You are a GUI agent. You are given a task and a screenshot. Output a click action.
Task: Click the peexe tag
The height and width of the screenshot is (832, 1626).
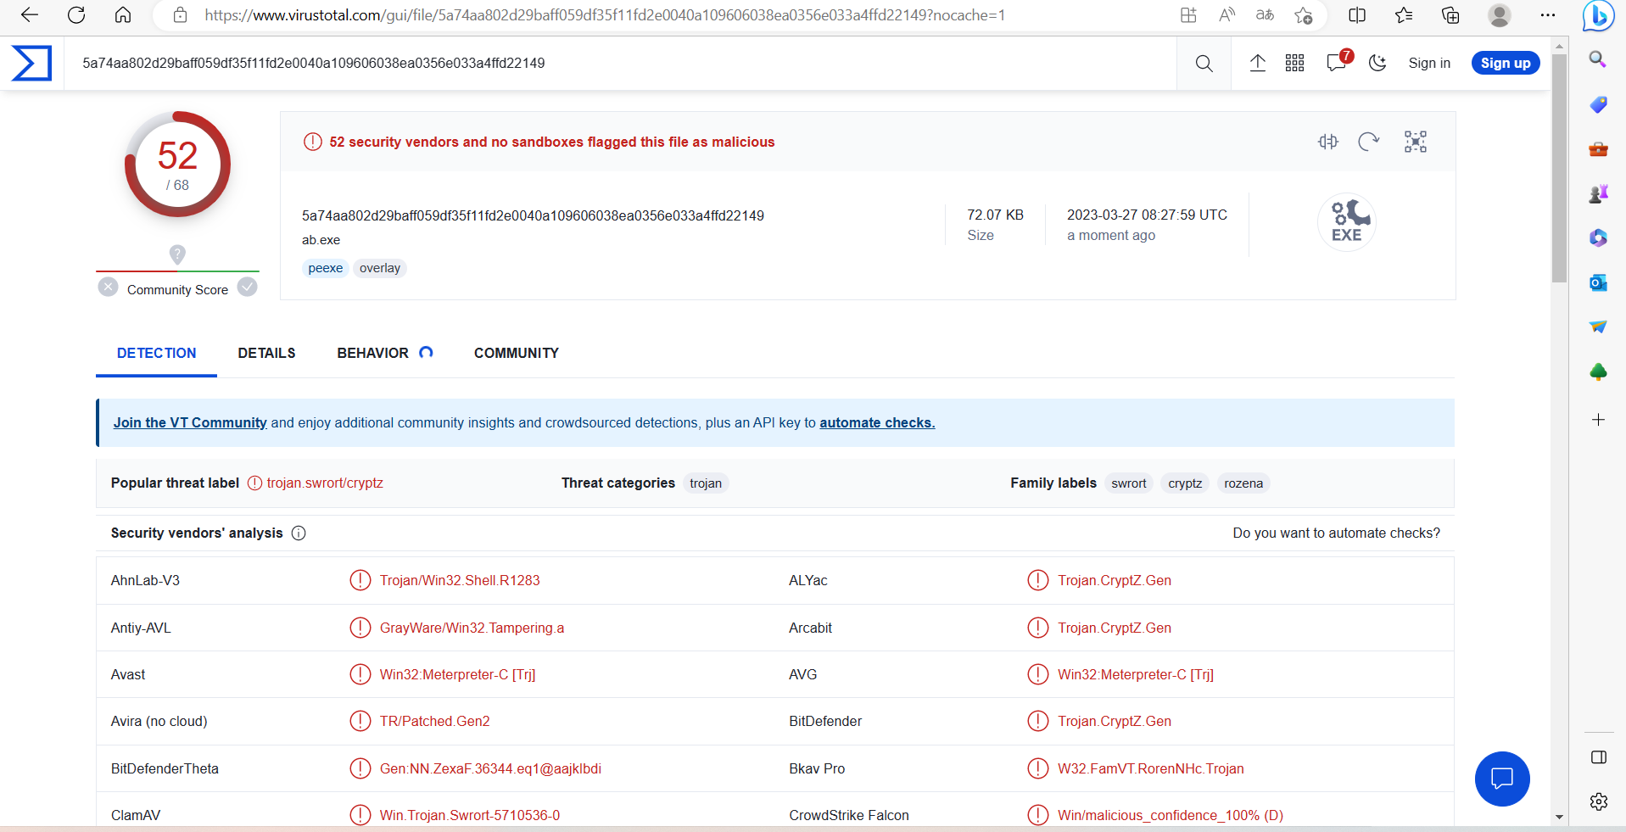[x=326, y=268]
